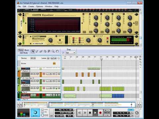Switch to Block view
159x119 pixels.
(x=26, y=50)
